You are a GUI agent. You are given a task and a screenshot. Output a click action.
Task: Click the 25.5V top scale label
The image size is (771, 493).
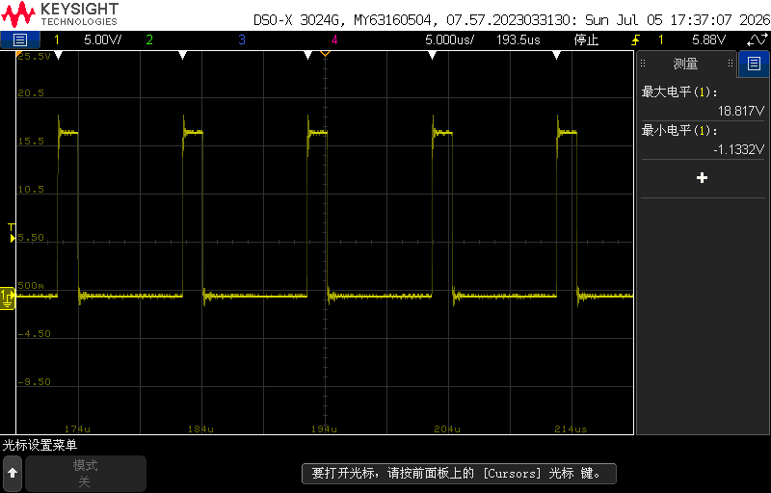(x=34, y=57)
